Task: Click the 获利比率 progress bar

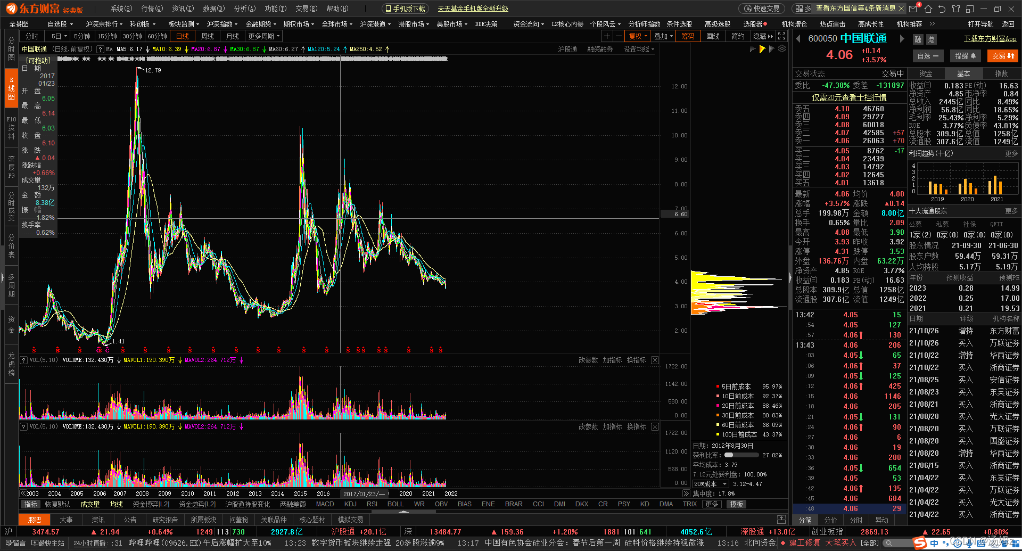Action: click(741, 455)
